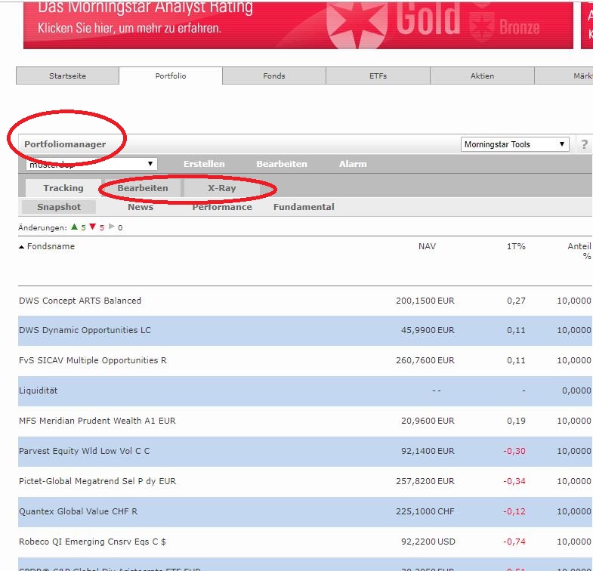Switch to the Fonds main tab
The image size is (593, 571).
pyautogui.click(x=274, y=76)
